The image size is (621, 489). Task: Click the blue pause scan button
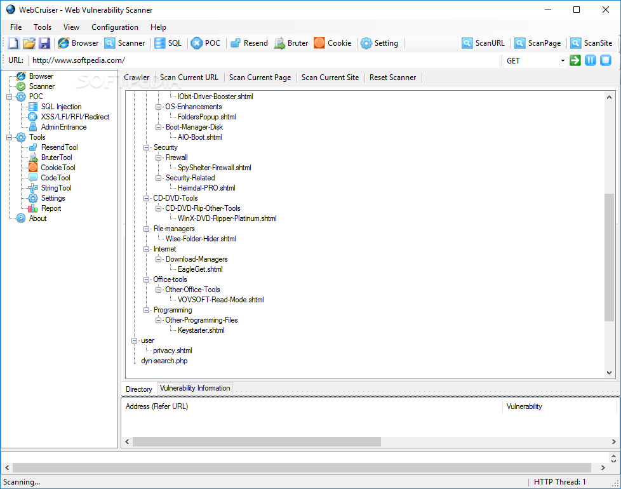[x=590, y=60]
